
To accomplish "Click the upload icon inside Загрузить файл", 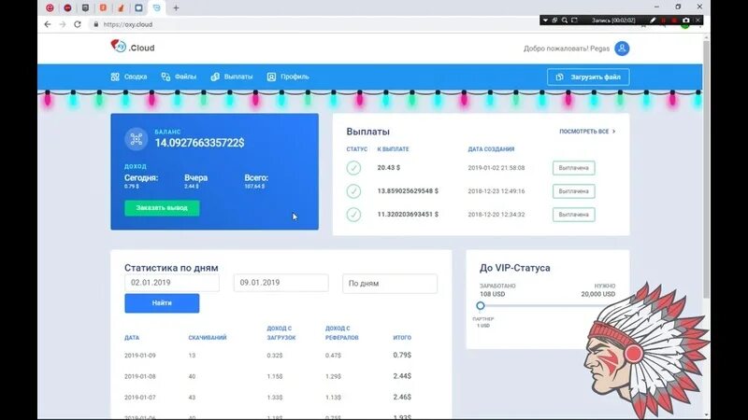I will click(559, 77).
